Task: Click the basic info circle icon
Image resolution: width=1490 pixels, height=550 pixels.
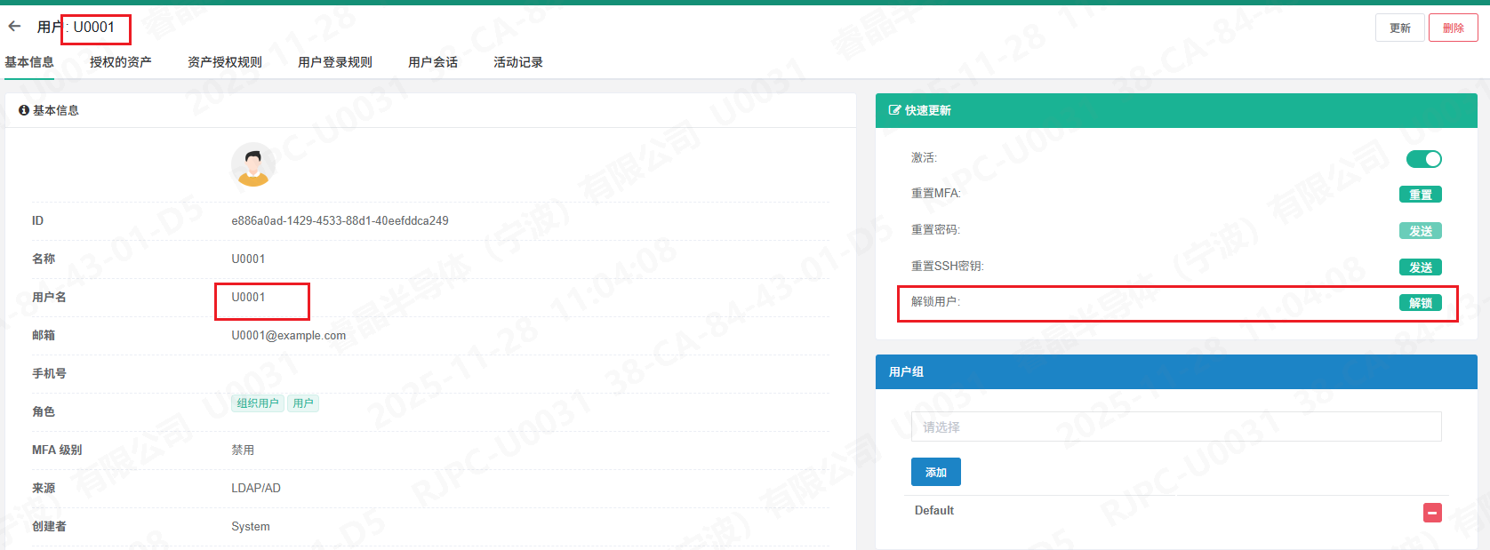Action: tap(24, 110)
